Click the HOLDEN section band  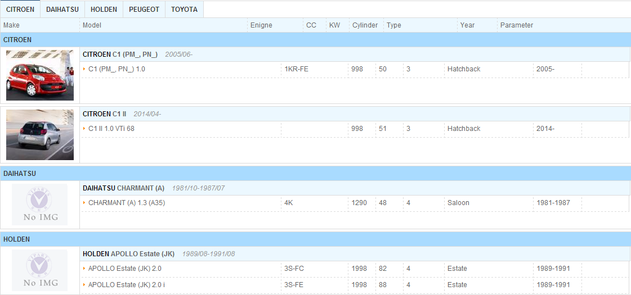(x=315, y=239)
